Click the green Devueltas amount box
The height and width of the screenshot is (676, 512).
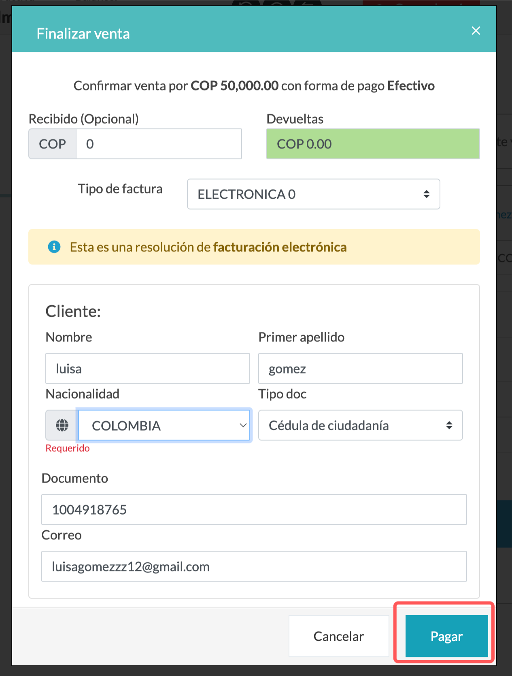click(x=373, y=144)
